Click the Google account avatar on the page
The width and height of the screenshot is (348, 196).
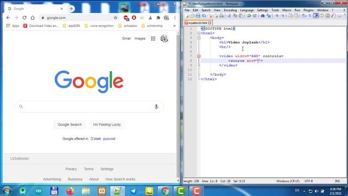pos(164,39)
